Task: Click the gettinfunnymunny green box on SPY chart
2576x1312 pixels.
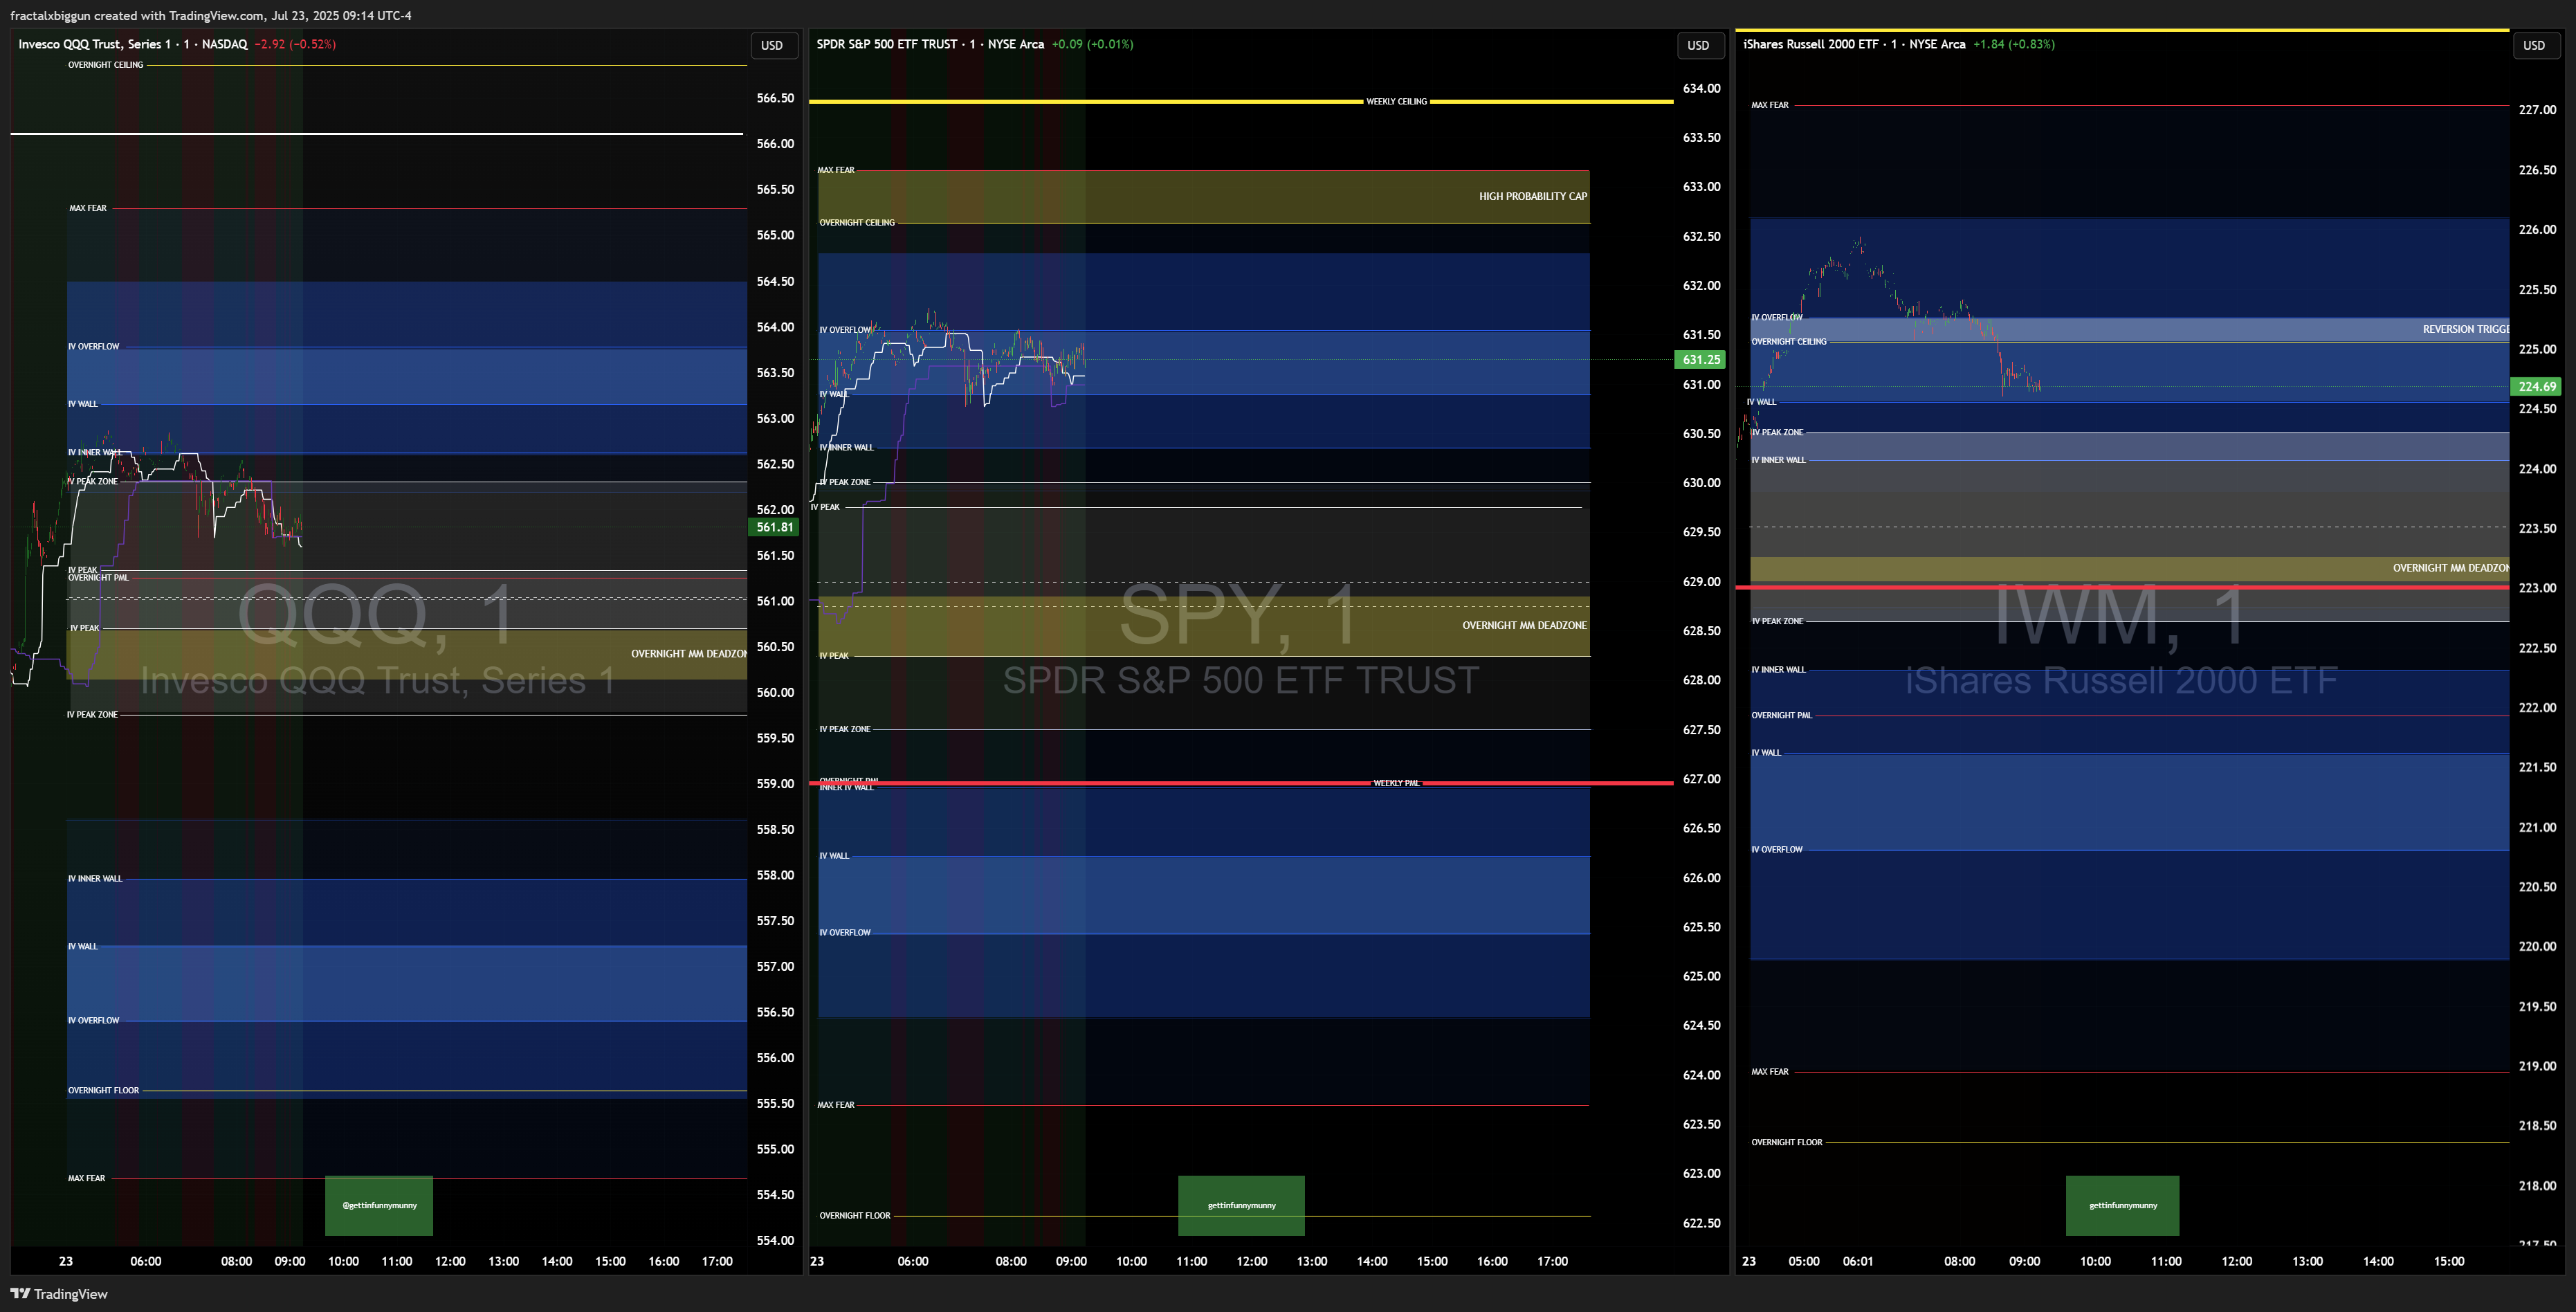Action: tap(1241, 1205)
